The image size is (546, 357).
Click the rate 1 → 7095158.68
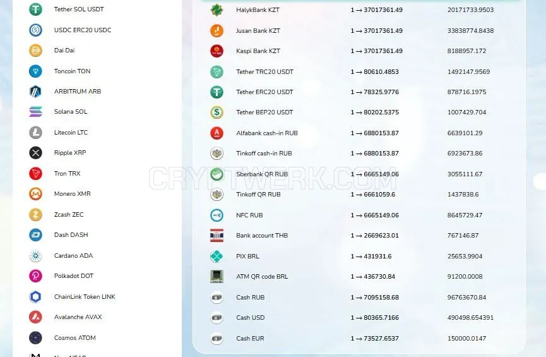375,298
